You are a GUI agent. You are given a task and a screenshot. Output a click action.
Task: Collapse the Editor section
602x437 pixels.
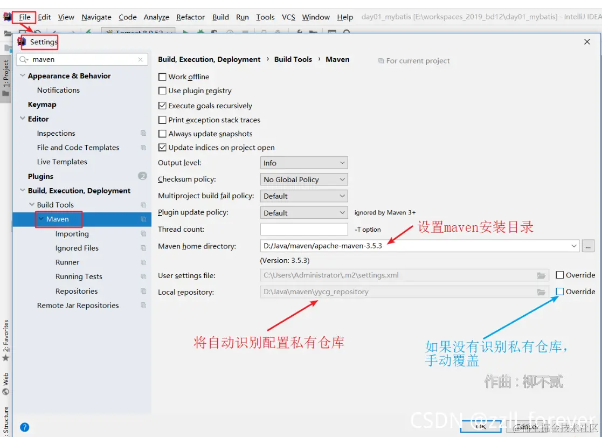23,119
